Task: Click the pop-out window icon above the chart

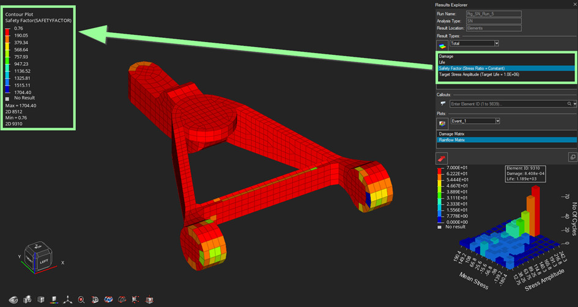Action: pyautogui.click(x=572, y=157)
